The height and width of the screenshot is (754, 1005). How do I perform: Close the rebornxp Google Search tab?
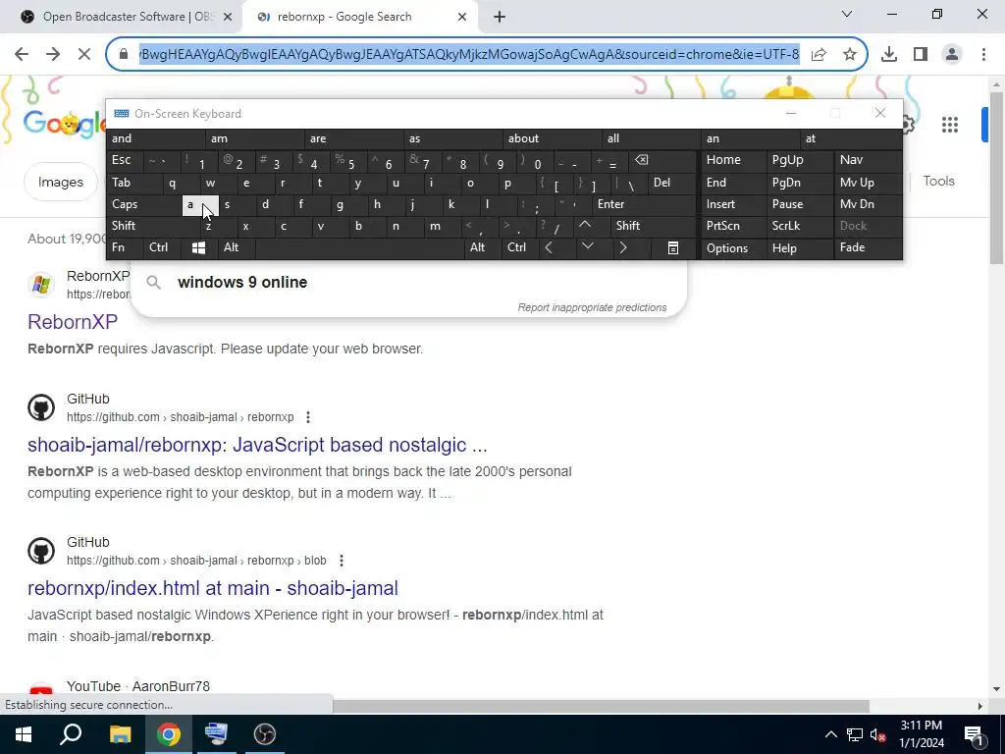tap(462, 18)
